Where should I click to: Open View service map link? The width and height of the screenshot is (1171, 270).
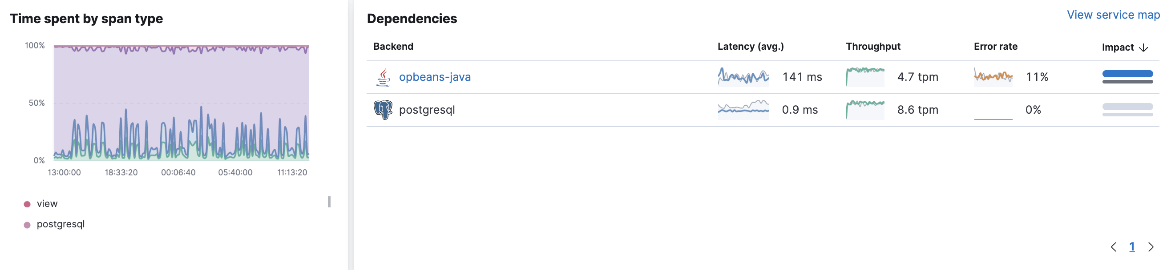click(1113, 15)
